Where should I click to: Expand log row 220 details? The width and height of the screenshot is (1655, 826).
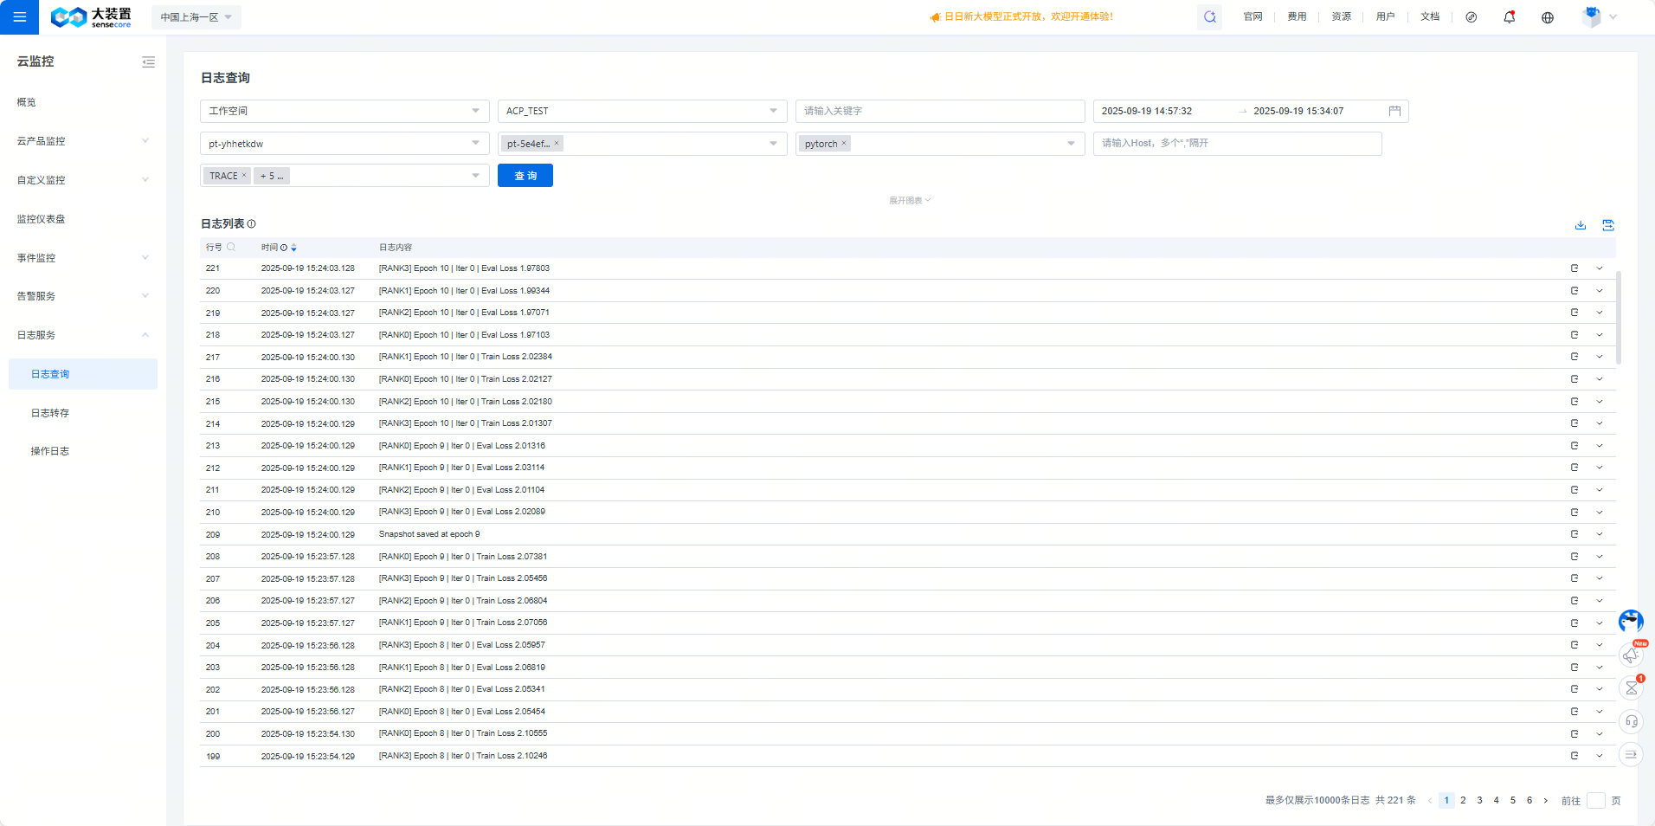tap(1599, 291)
